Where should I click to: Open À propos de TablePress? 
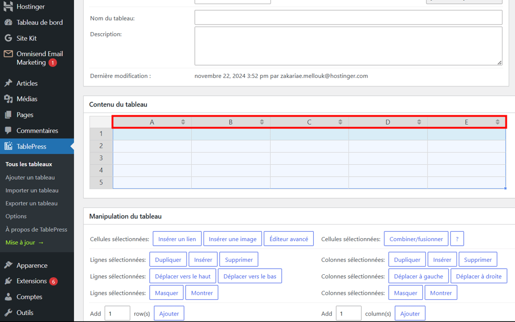36,229
